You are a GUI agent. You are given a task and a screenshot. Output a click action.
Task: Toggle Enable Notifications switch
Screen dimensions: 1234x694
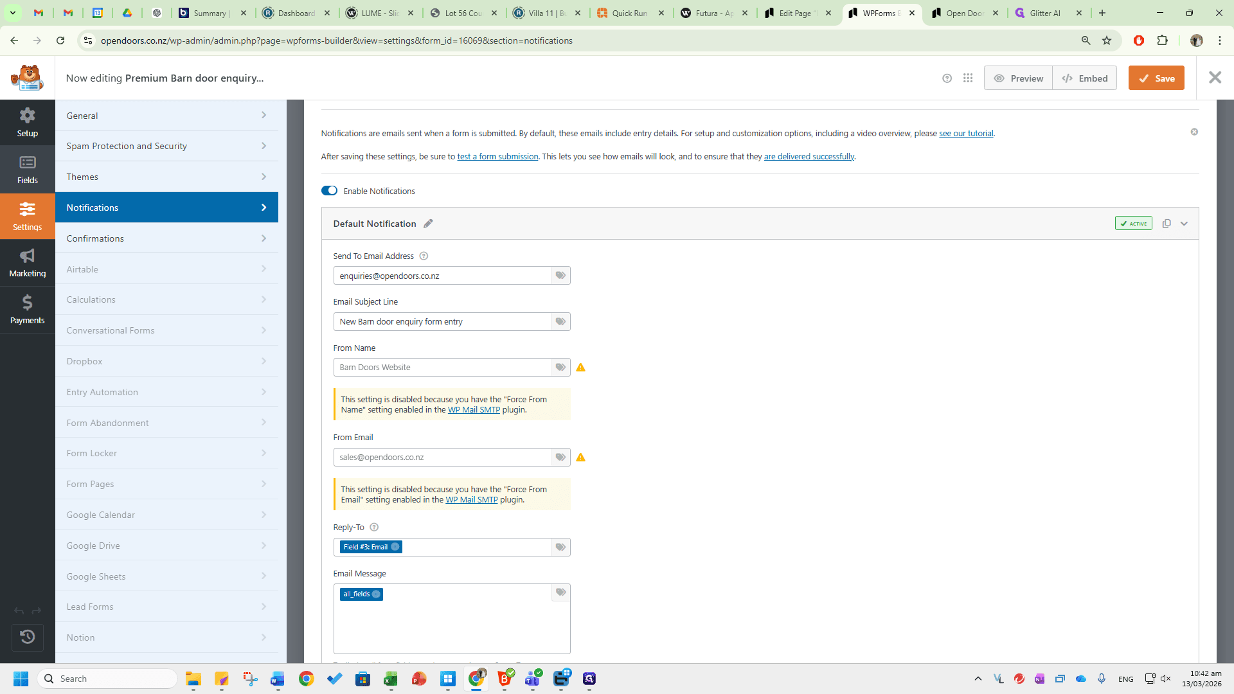point(329,191)
